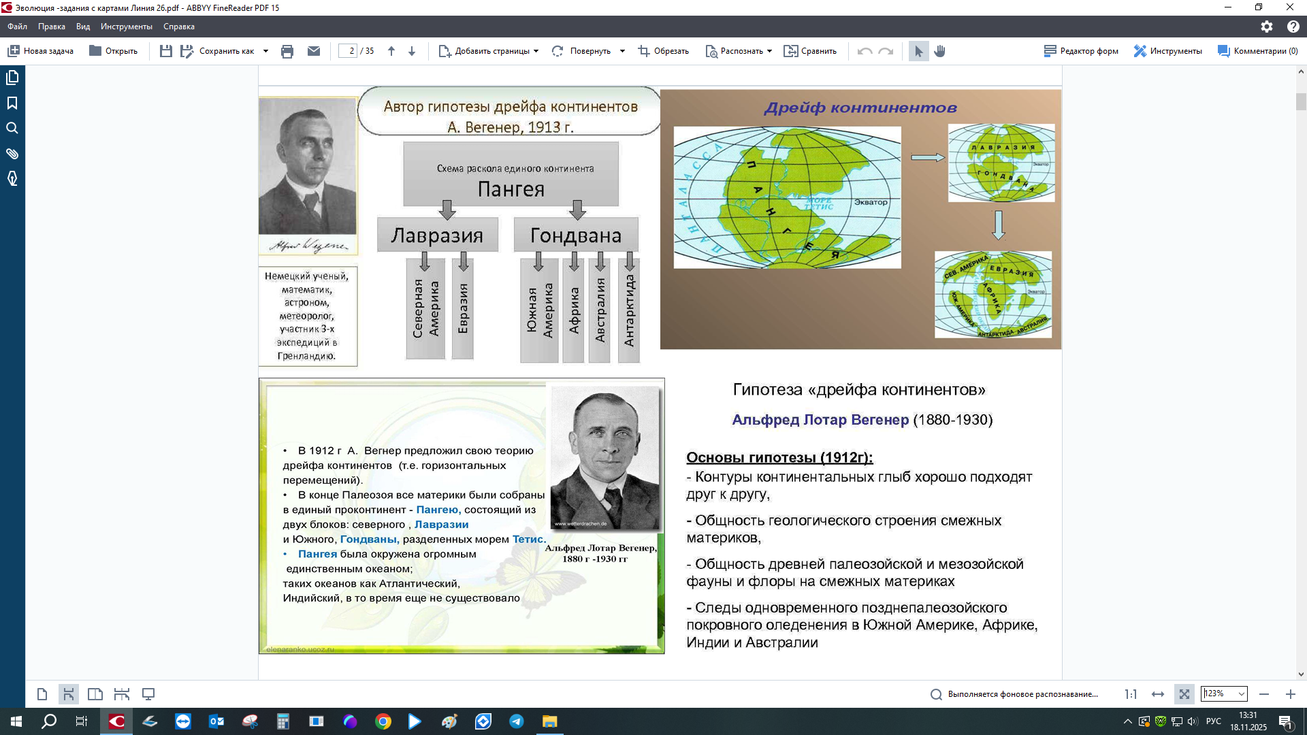
Task: Open the Файл menu
Action: coord(17,27)
